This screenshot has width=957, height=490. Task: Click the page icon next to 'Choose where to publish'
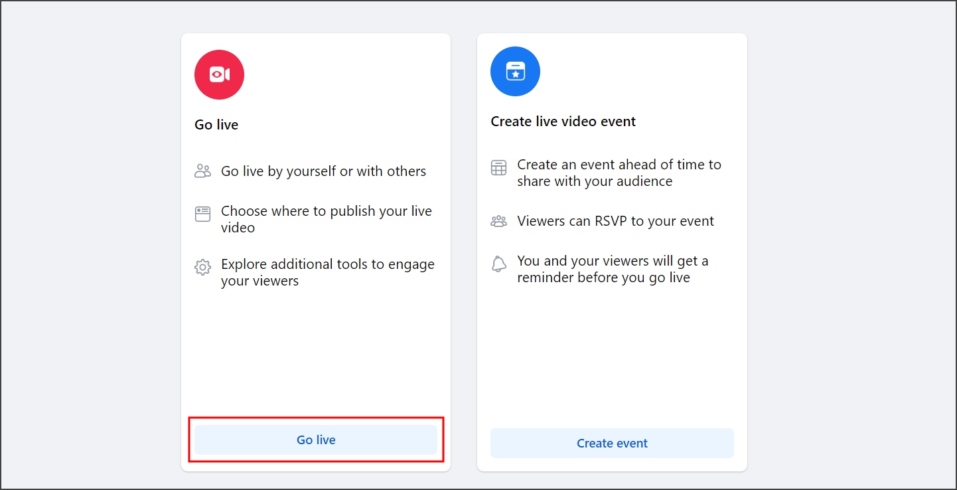[202, 210]
